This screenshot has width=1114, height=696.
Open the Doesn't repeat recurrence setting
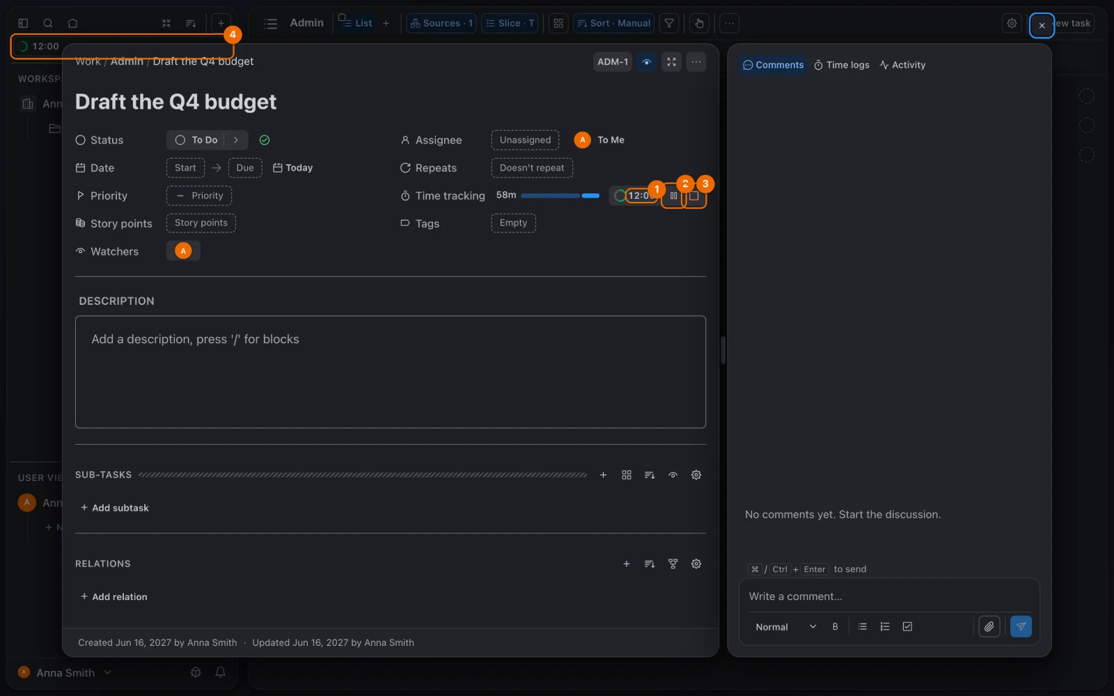click(532, 168)
